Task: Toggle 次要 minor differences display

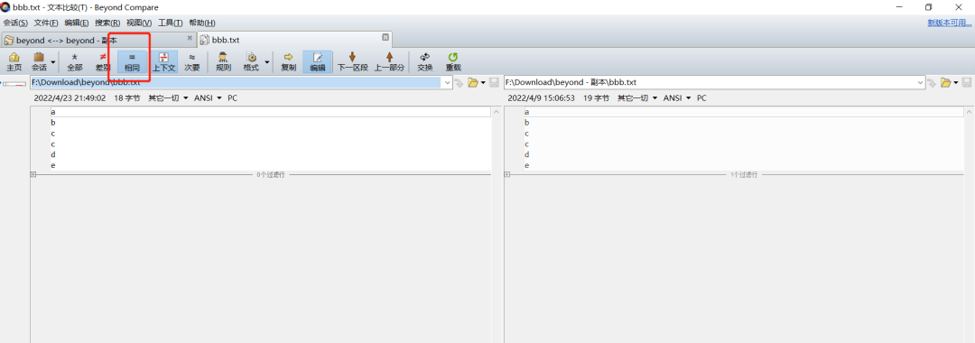Action: (192, 61)
